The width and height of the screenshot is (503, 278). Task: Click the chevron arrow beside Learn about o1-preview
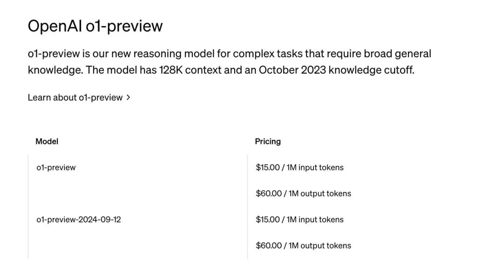128,98
